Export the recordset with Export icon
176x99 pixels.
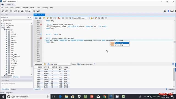point(79,64)
